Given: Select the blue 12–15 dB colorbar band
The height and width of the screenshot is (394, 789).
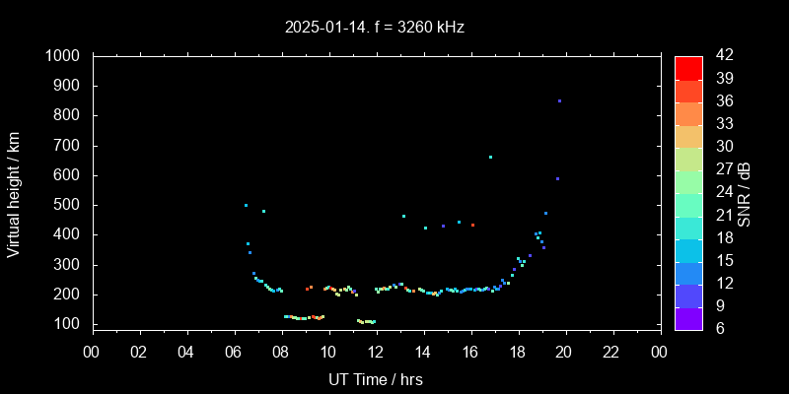Looking at the screenshot, I should [x=688, y=272].
